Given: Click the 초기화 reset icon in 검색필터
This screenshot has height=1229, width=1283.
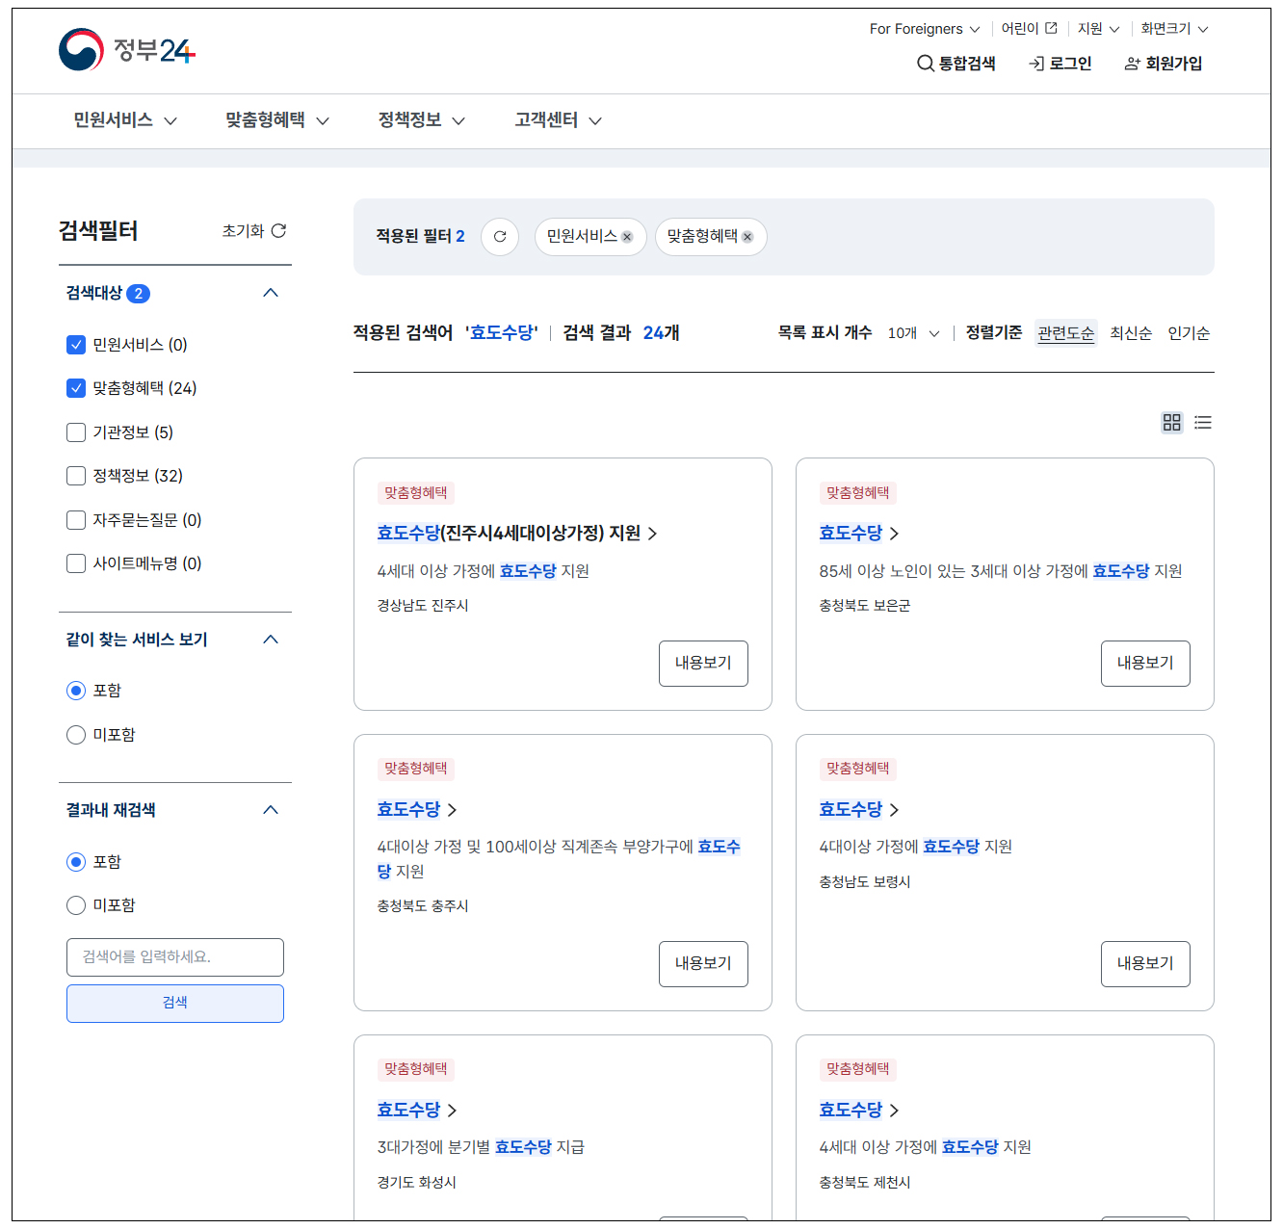Looking at the screenshot, I should (279, 230).
